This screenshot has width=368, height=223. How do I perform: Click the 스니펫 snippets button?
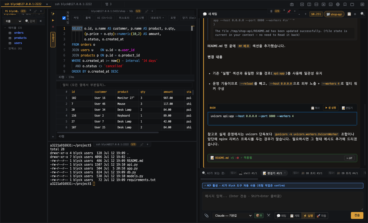pos(140,18)
